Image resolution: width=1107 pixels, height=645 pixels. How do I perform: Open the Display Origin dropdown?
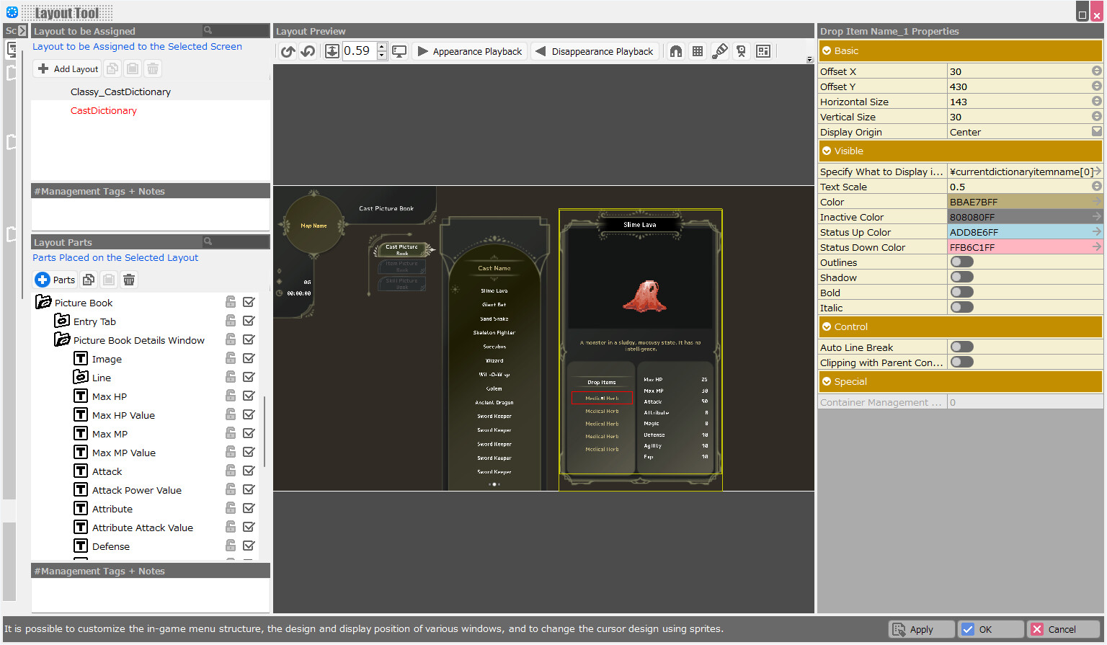click(1095, 131)
